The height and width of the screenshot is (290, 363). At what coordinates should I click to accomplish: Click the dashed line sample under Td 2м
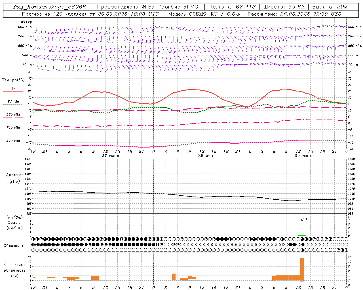[x=12, y=105]
